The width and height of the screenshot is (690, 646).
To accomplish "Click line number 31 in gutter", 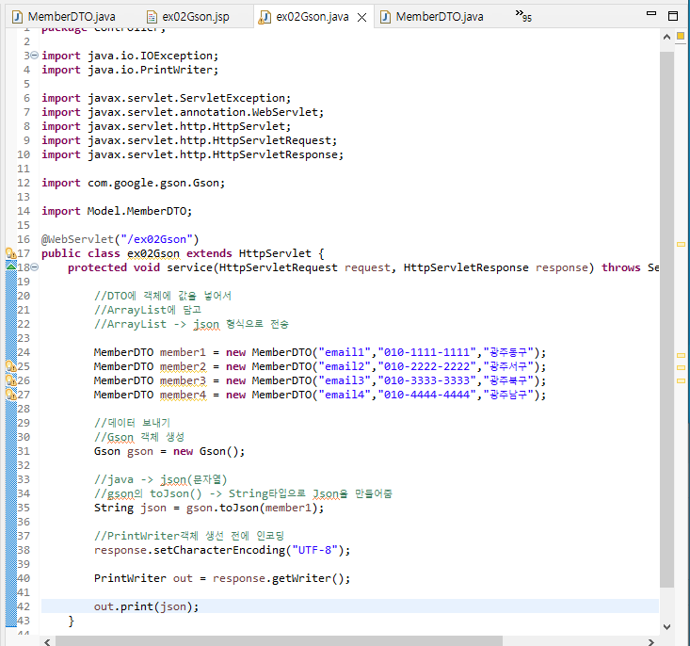I will pyautogui.click(x=24, y=451).
